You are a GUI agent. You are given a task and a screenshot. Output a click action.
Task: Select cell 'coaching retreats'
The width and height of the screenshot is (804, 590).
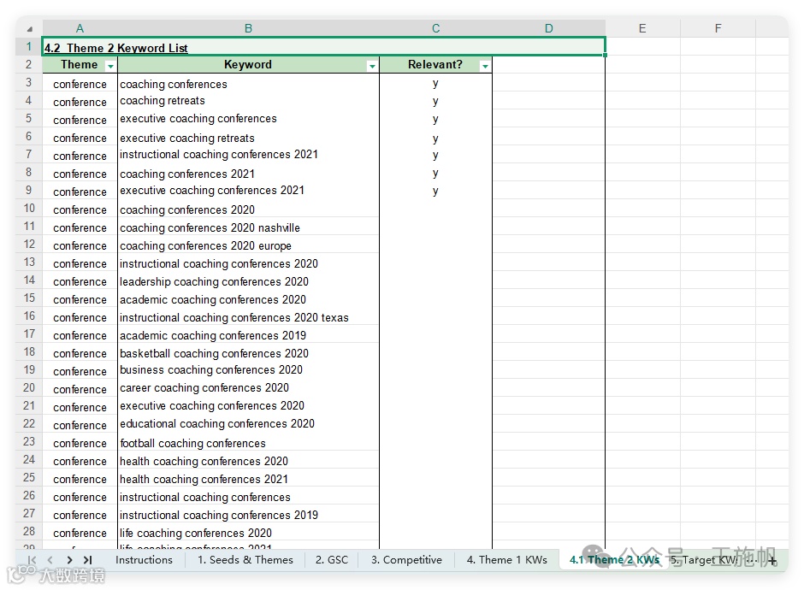tap(249, 100)
